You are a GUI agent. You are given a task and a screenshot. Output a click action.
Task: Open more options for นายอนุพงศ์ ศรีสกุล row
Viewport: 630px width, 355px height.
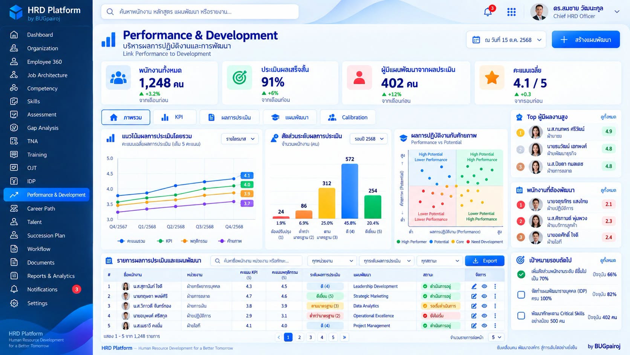(495, 316)
